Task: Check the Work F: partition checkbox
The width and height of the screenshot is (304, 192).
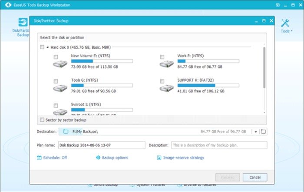Action: (162, 57)
